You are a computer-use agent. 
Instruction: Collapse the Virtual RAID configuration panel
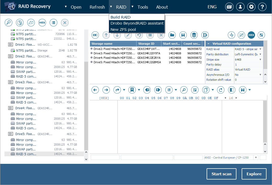(x=208, y=44)
